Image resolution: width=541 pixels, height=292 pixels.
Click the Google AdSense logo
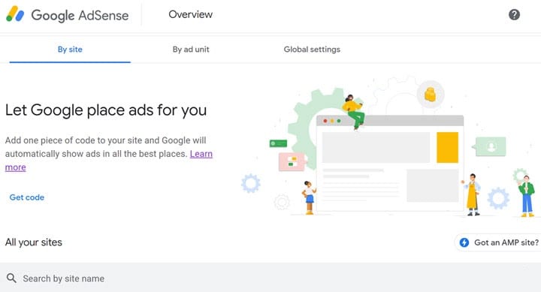coord(68,15)
